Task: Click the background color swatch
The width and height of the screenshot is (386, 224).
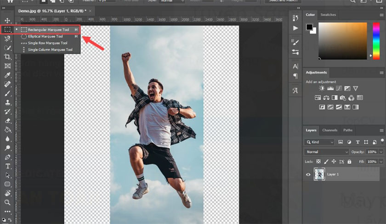Action: [x=313, y=32]
